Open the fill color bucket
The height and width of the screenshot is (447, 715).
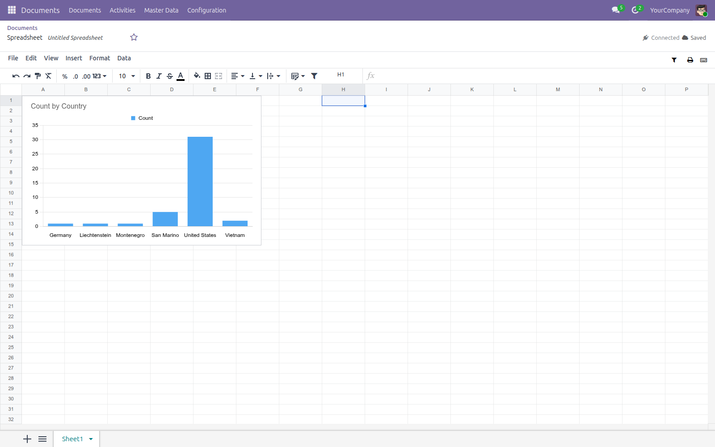pyautogui.click(x=197, y=76)
